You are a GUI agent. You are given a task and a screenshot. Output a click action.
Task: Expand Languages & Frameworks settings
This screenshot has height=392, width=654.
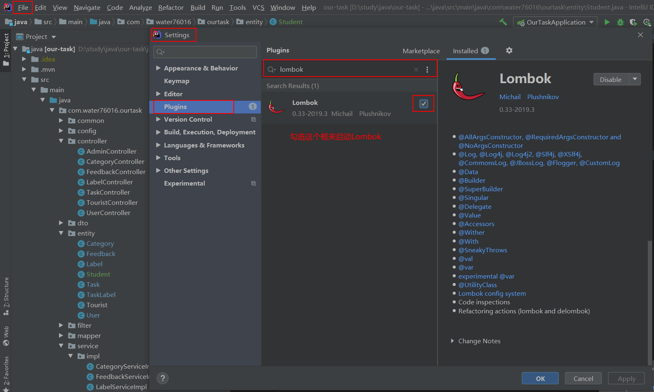(158, 145)
